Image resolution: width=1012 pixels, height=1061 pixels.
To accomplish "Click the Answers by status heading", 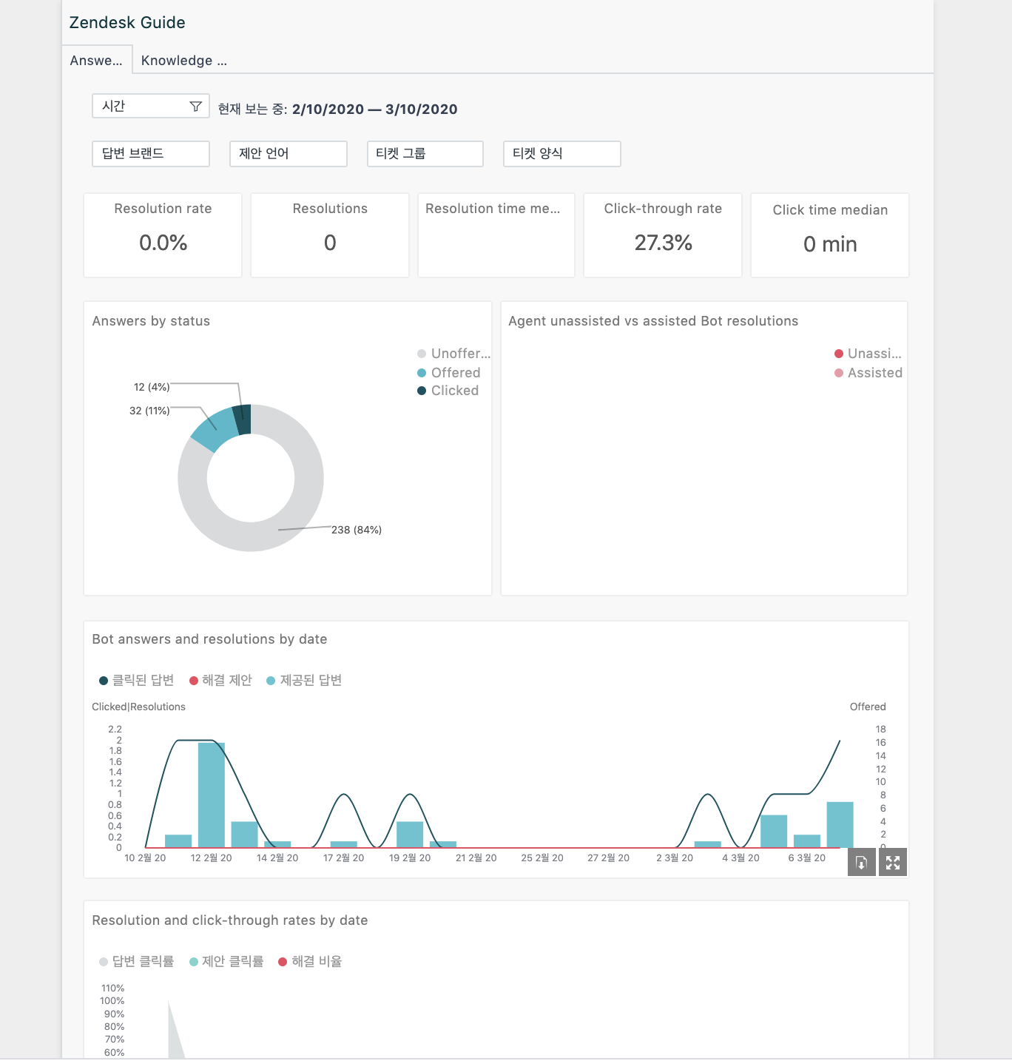I will tap(151, 321).
